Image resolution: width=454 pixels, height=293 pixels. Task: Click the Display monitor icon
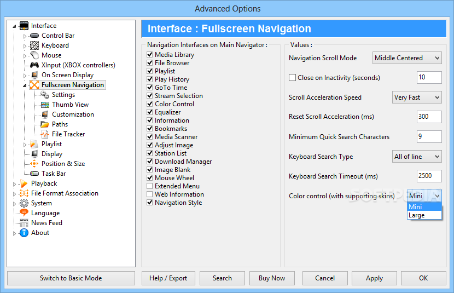34,154
